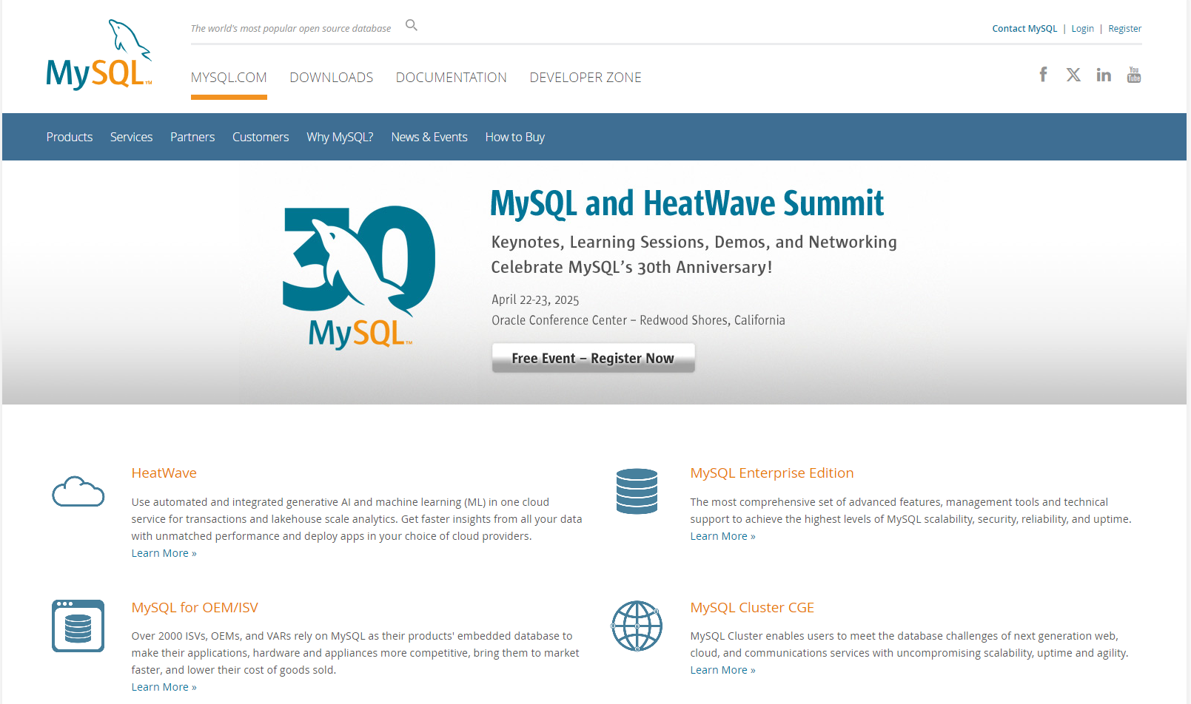1191x704 pixels.
Task: Open the MySQL Cluster CGE heading
Action: pos(752,607)
